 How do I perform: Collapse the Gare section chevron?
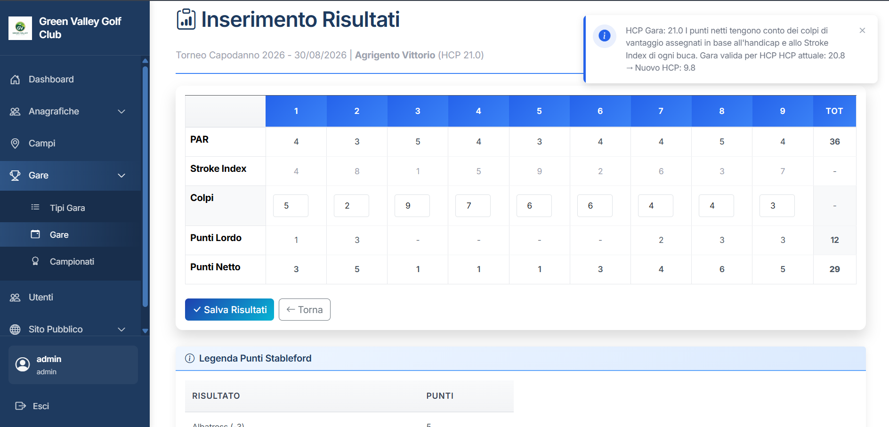(x=121, y=175)
